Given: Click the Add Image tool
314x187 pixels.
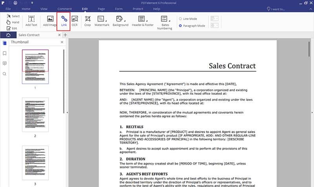Looking at the screenshot, I should click(50, 21).
